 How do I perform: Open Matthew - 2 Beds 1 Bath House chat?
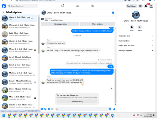[x=19, y=74]
